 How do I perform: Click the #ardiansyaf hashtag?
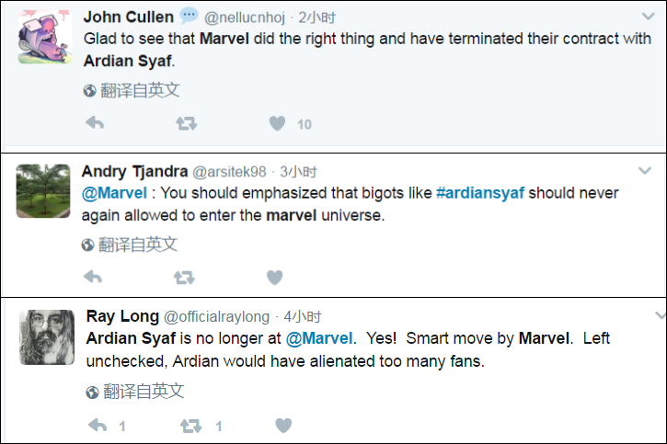pos(479,193)
